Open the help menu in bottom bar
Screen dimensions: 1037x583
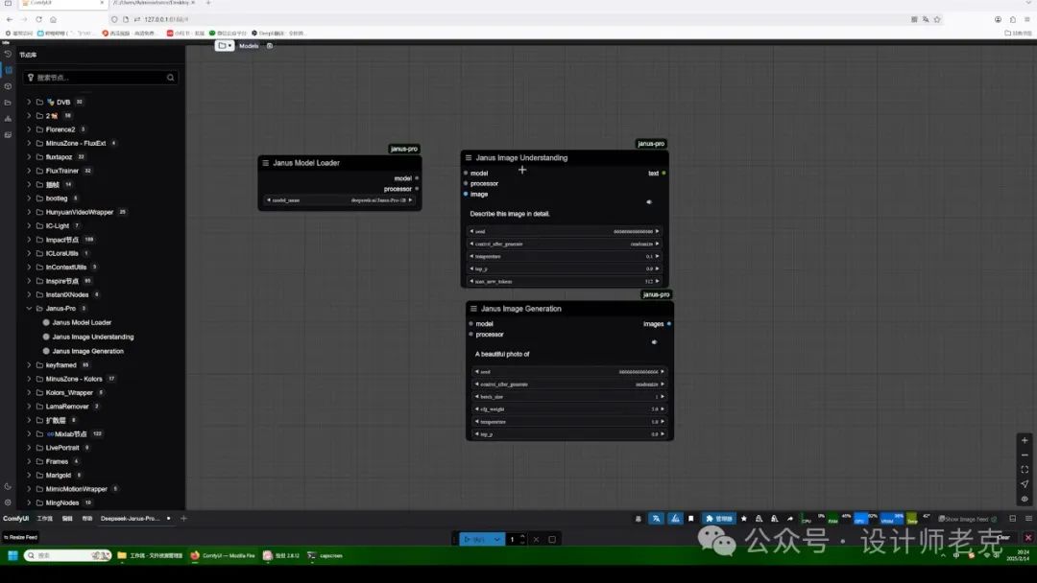pyautogui.click(x=86, y=519)
